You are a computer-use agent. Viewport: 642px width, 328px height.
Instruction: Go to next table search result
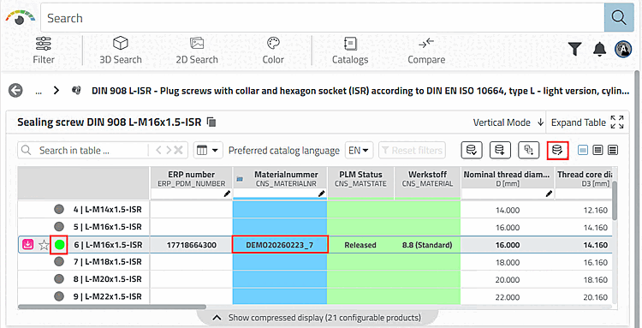169,150
